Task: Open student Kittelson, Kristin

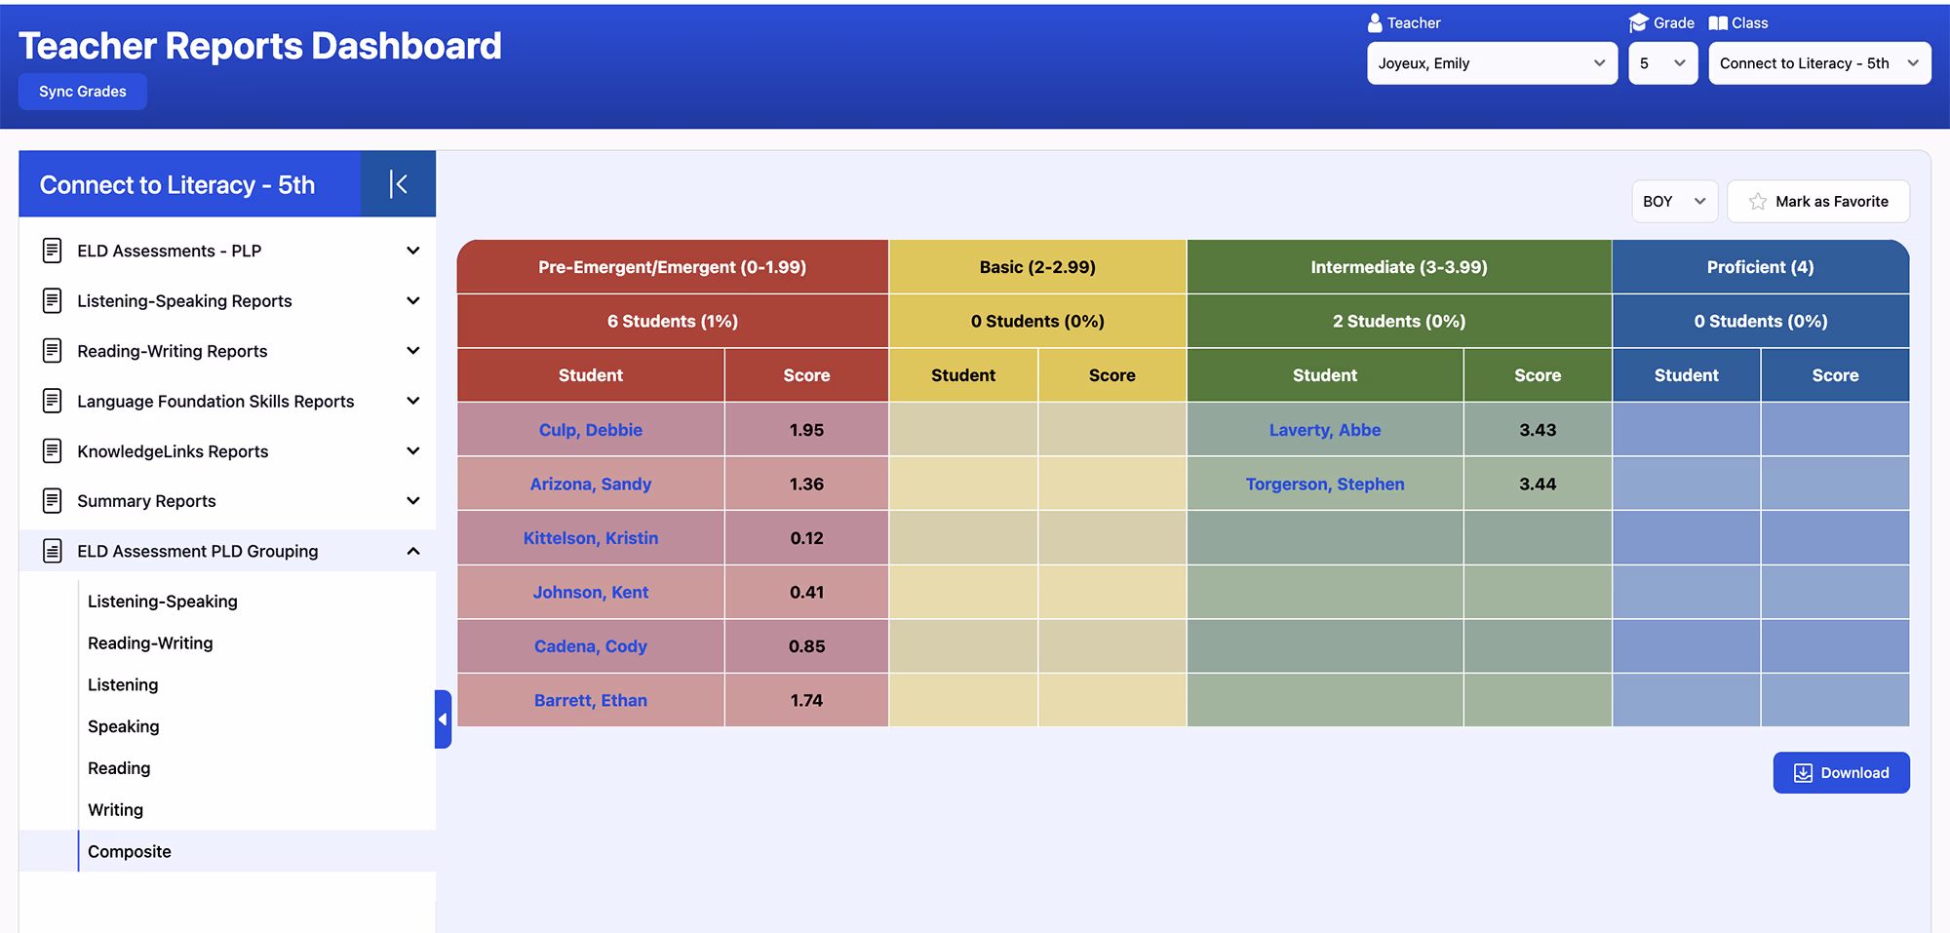Action: [591, 538]
